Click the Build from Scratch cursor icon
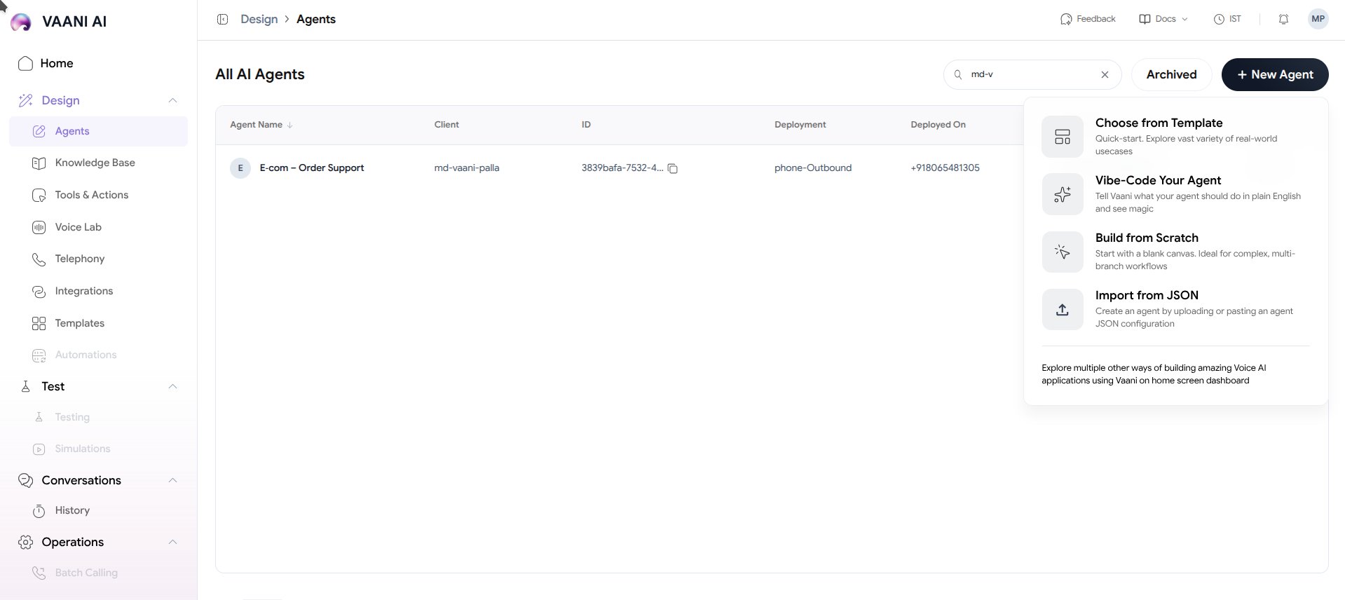This screenshot has width=1345, height=600. tap(1063, 252)
